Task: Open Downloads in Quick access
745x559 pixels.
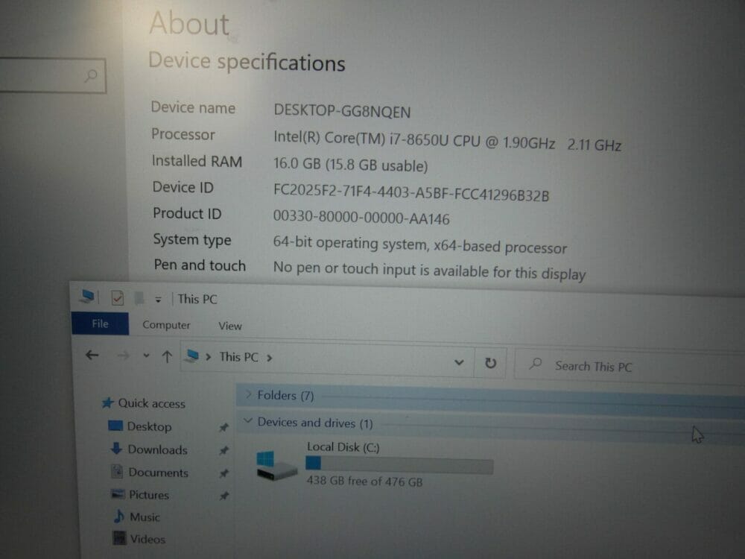Action: tap(157, 449)
